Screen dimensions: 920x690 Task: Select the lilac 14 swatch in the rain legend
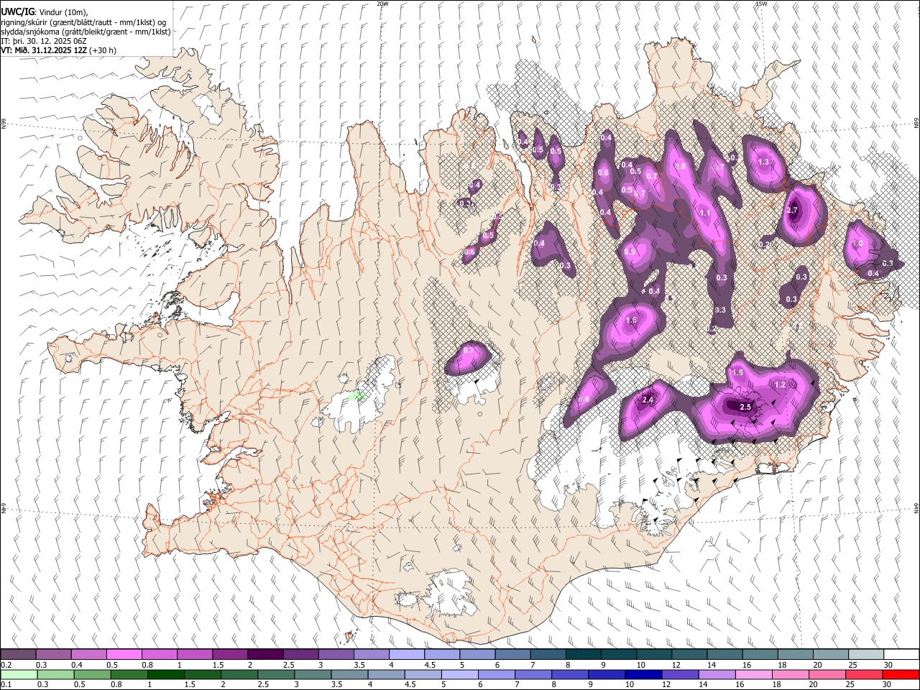coord(717,674)
